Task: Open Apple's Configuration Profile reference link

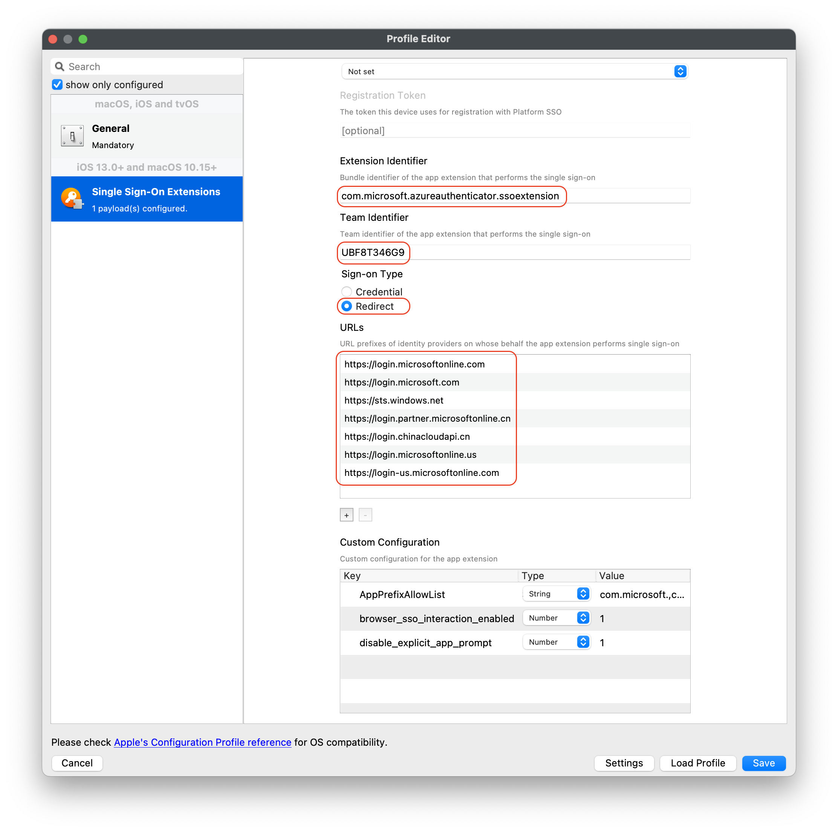Action: 203,742
